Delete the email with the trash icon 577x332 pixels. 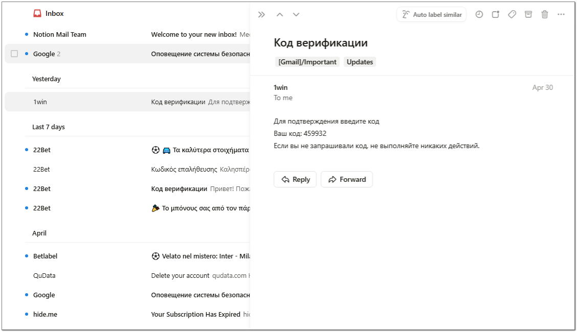(545, 14)
